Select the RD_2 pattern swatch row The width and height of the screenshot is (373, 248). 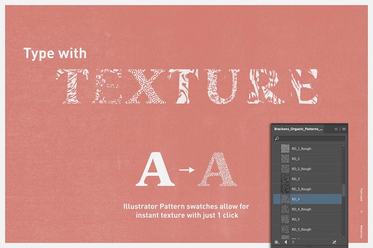(307, 159)
